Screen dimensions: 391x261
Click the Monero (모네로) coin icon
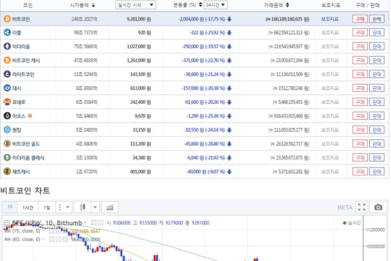pyautogui.click(x=7, y=102)
